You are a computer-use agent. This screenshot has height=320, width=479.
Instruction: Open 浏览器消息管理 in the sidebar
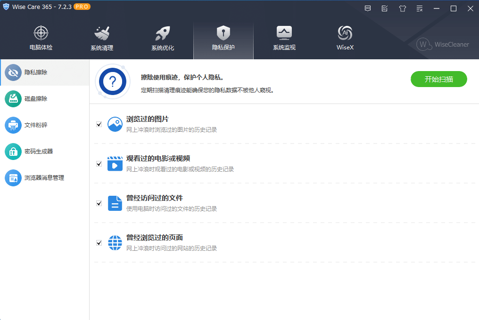pos(44,178)
